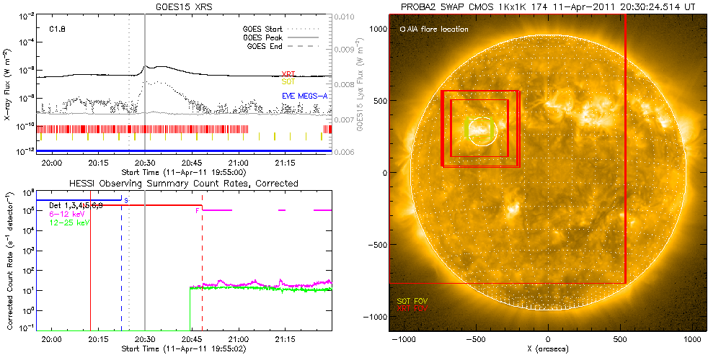Click the red XRT FOV label under the Sun
Screen dimensions: 721x360
point(409,307)
